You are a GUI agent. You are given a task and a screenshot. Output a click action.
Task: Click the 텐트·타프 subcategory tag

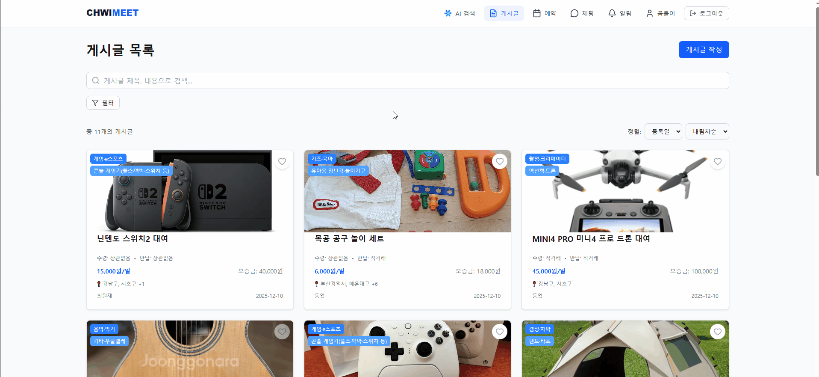coord(539,341)
